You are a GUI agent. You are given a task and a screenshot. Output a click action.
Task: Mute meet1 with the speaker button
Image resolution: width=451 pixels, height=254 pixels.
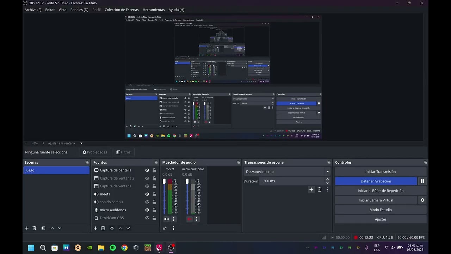tap(166, 219)
